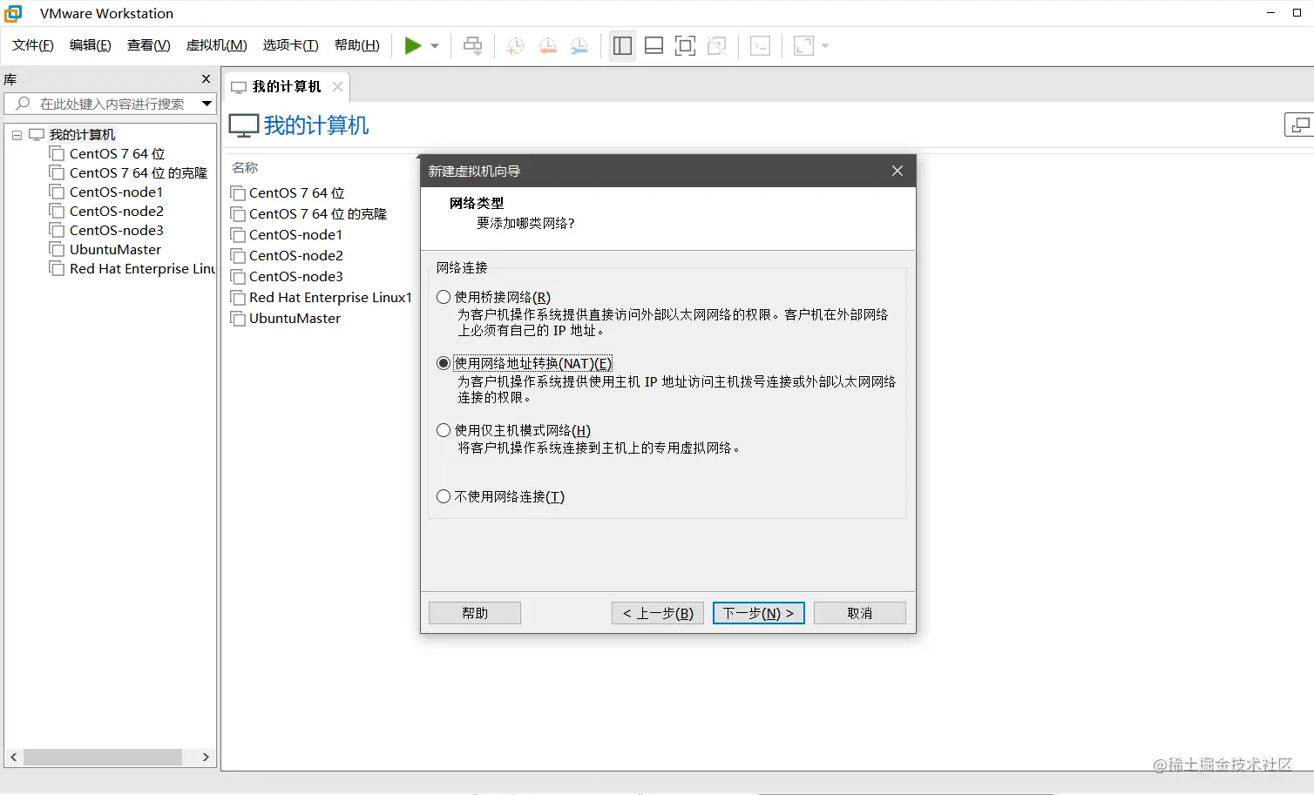Click the console view icon
1314x795 pixels.
tap(761, 46)
